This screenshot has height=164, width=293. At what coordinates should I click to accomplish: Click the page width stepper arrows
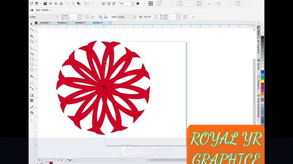click(79, 15)
